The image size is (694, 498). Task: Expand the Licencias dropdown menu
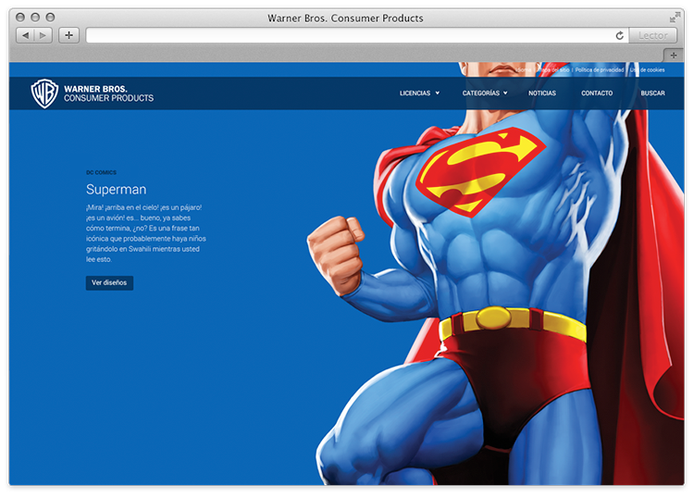pyautogui.click(x=419, y=93)
